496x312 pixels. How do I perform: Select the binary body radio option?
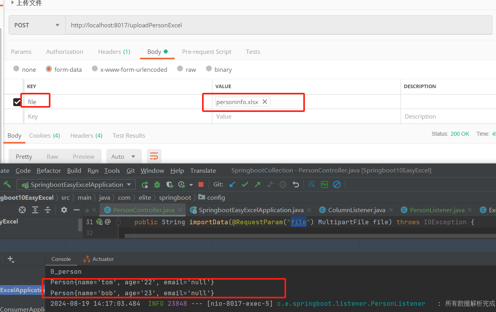pyautogui.click(x=208, y=69)
